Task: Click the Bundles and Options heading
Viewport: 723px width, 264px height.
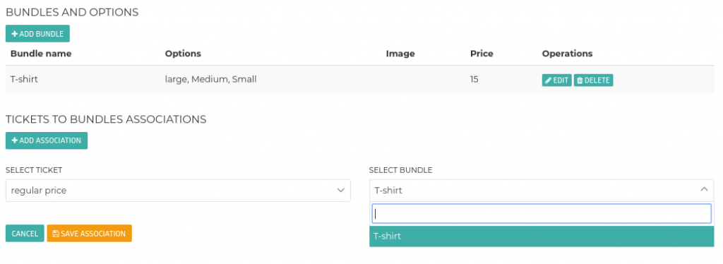Action: (x=72, y=13)
